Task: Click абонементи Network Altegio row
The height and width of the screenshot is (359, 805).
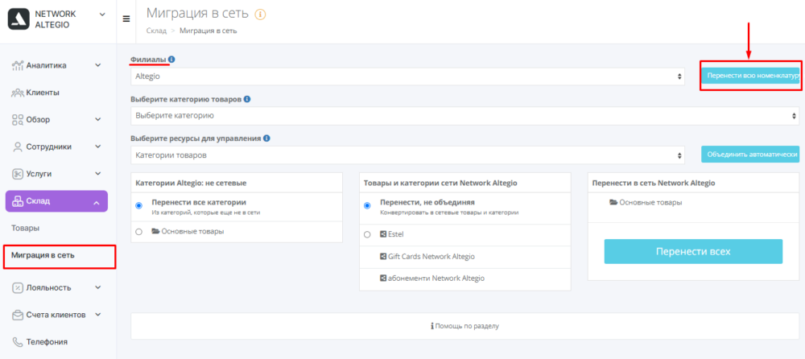Action: (x=465, y=279)
